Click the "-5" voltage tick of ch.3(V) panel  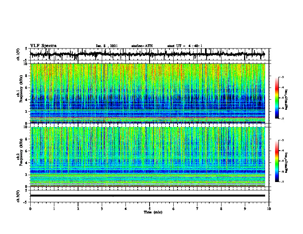26,202
